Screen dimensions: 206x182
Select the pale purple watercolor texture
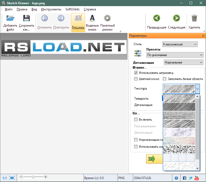pos(179,132)
